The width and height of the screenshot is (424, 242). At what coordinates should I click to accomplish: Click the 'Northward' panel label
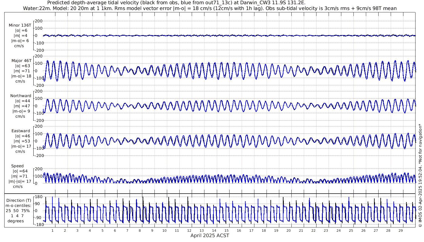[21, 96]
